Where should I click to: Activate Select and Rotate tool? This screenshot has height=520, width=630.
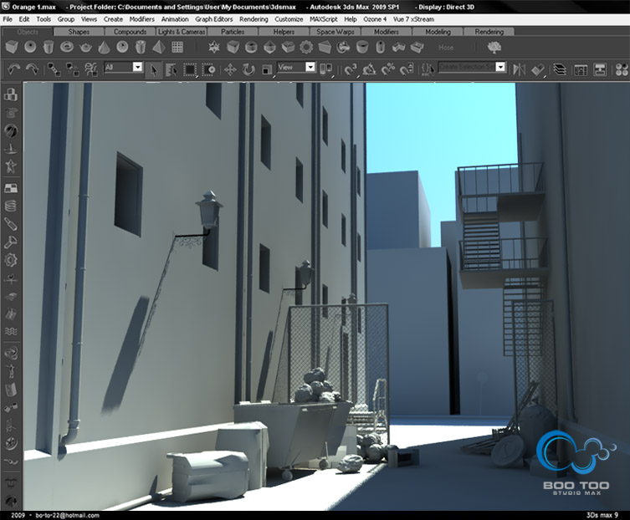248,69
